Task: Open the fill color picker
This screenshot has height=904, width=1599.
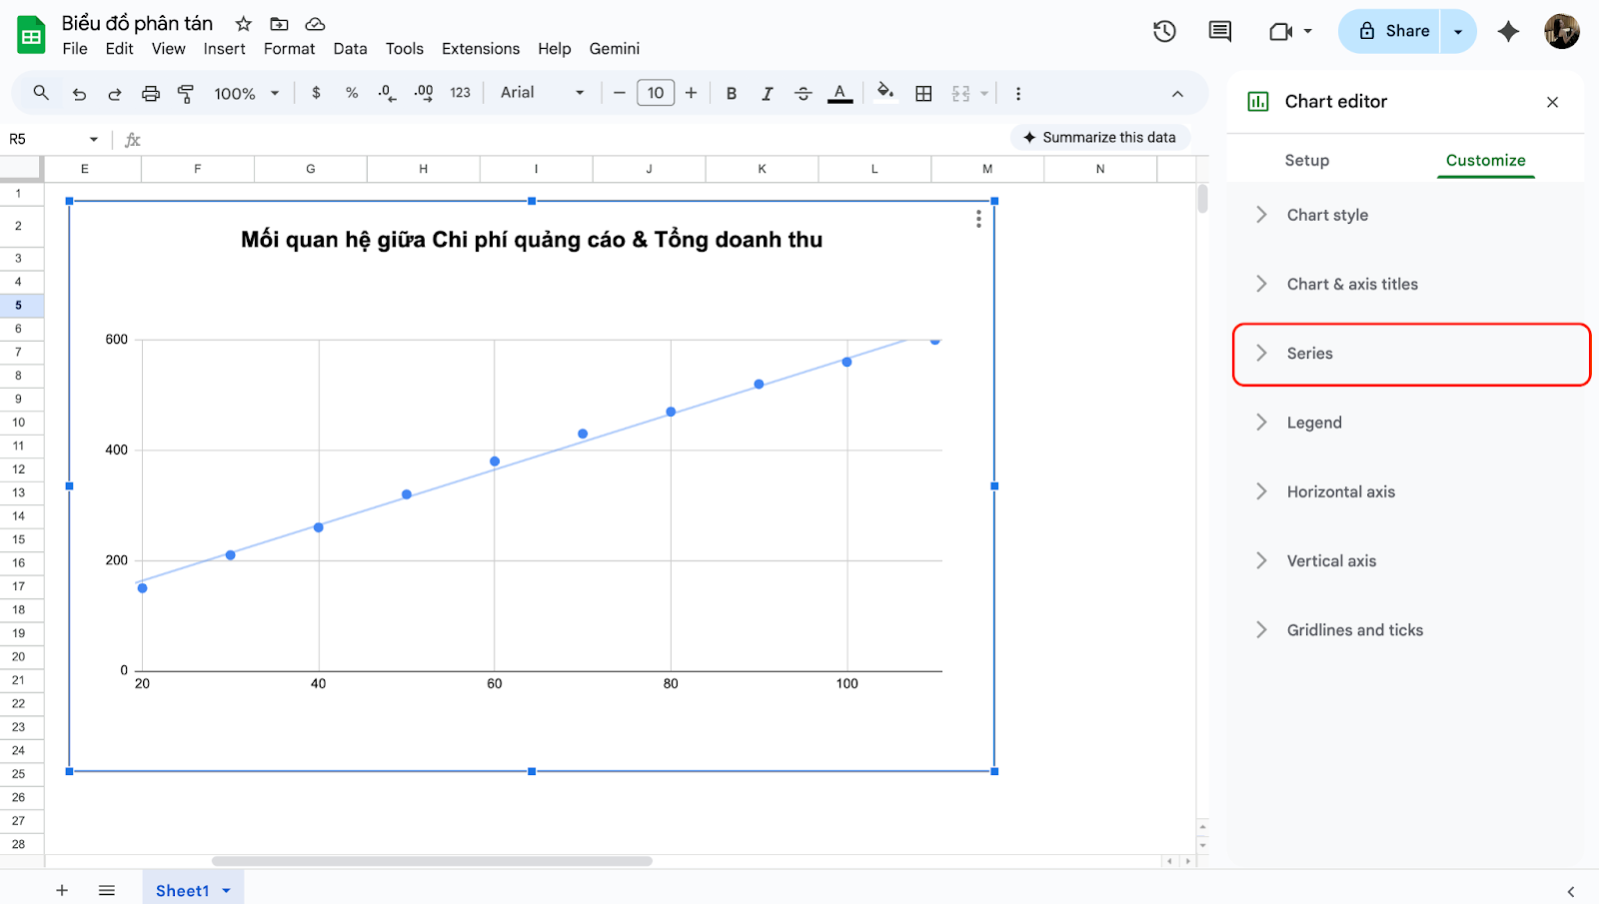Action: tap(884, 93)
